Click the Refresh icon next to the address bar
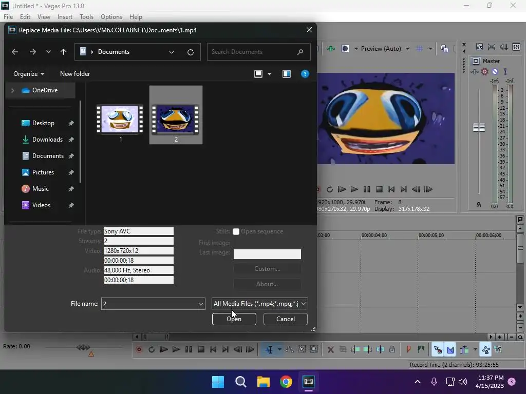This screenshot has height=394, width=526. (191, 52)
